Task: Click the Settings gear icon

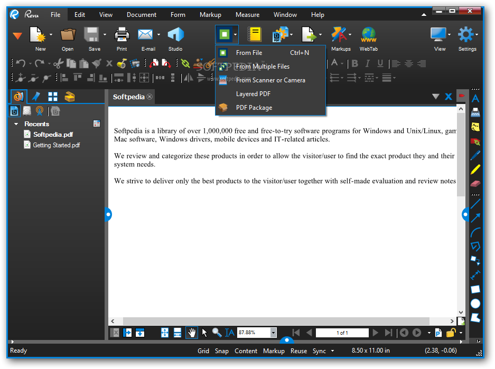Action: [x=465, y=34]
